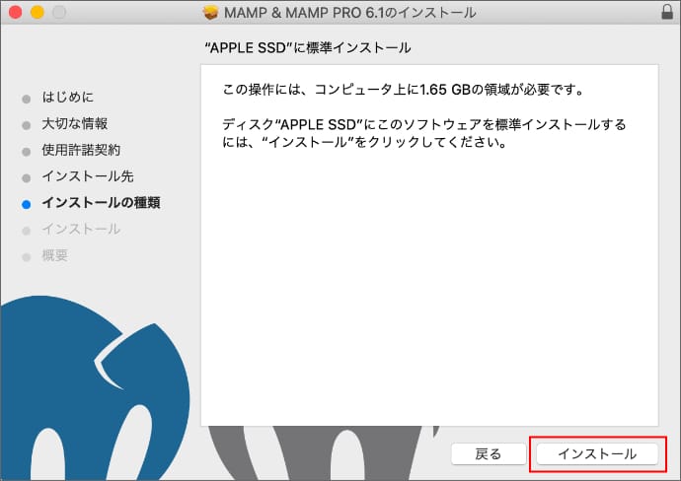
Task: Close the installer with the red button
Action: tap(17, 13)
